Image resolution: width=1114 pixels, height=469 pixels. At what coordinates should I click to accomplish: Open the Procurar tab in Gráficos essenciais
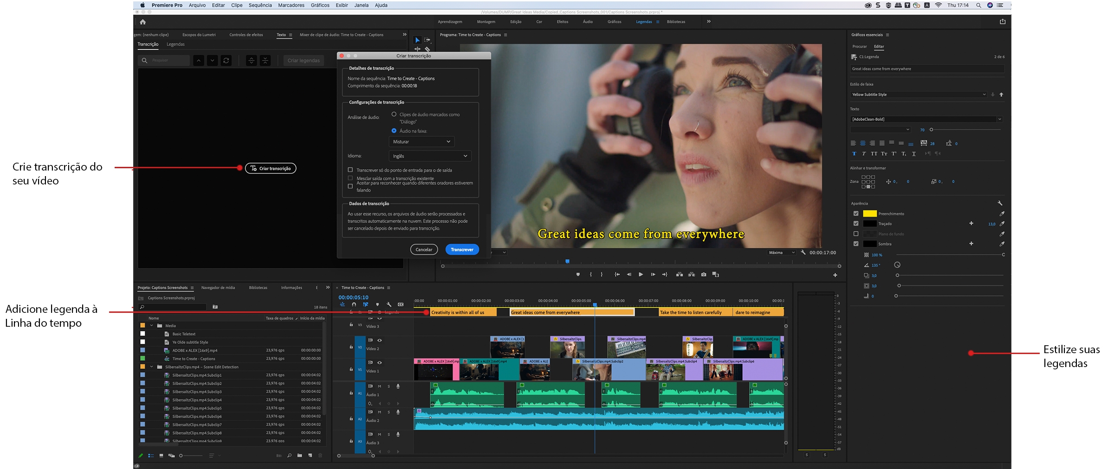coord(860,46)
